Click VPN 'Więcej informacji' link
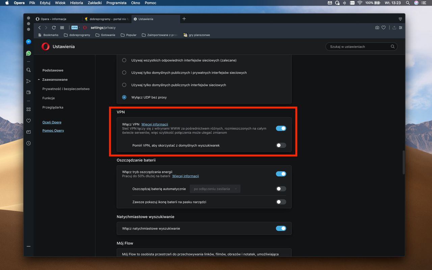Viewport: 432px width, 270px height. point(155,124)
